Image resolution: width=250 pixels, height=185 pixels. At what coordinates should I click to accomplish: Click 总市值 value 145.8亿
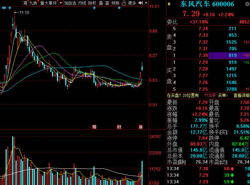coord(199,150)
